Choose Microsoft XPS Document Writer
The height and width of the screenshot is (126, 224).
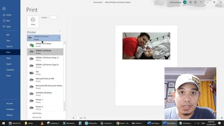(45, 87)
